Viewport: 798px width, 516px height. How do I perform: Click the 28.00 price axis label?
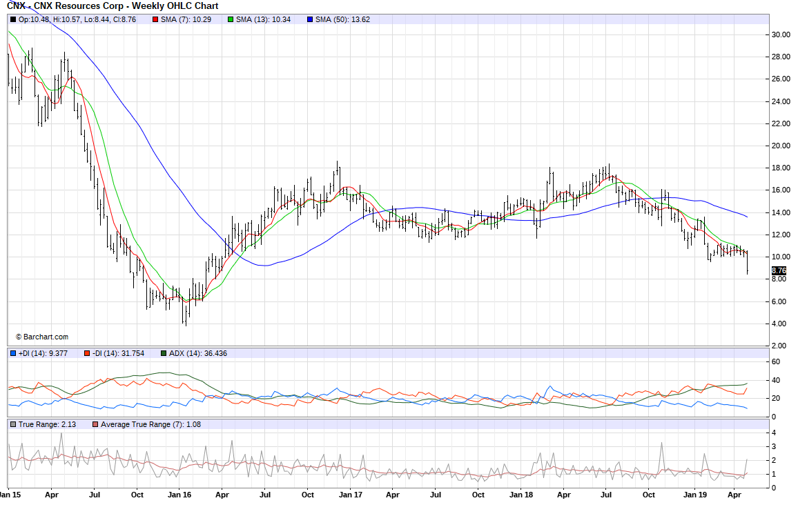[781, 57]
